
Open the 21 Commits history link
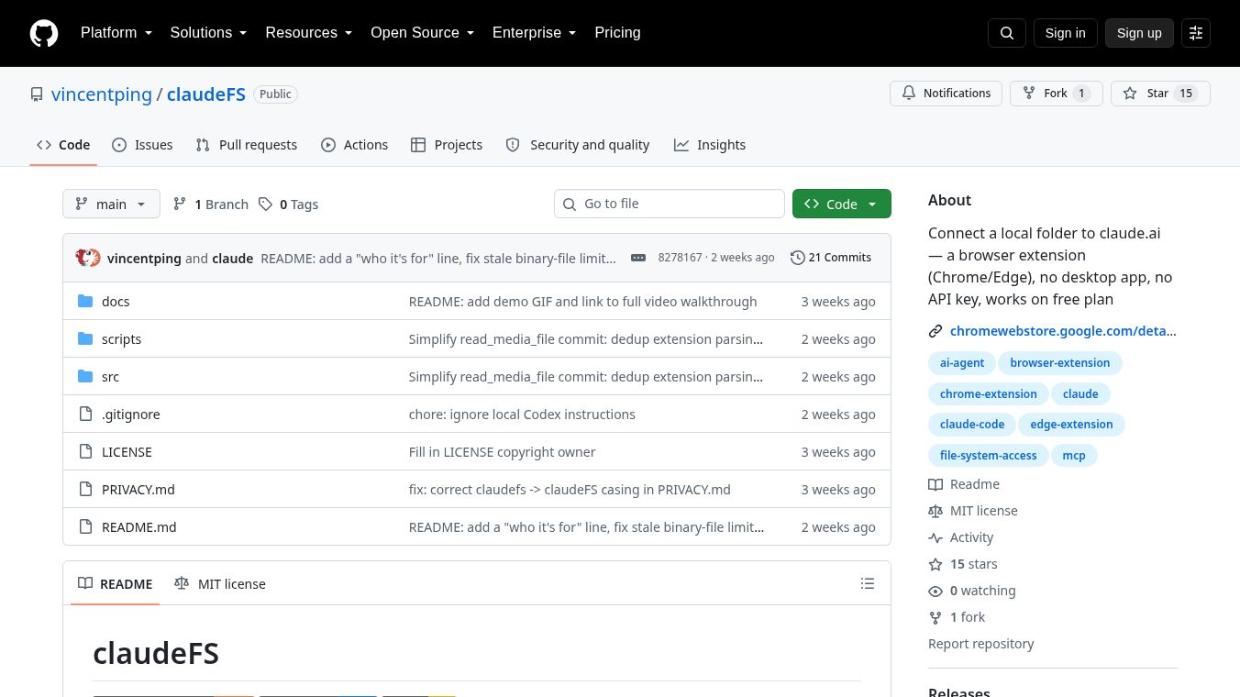[x=831, y=258]
